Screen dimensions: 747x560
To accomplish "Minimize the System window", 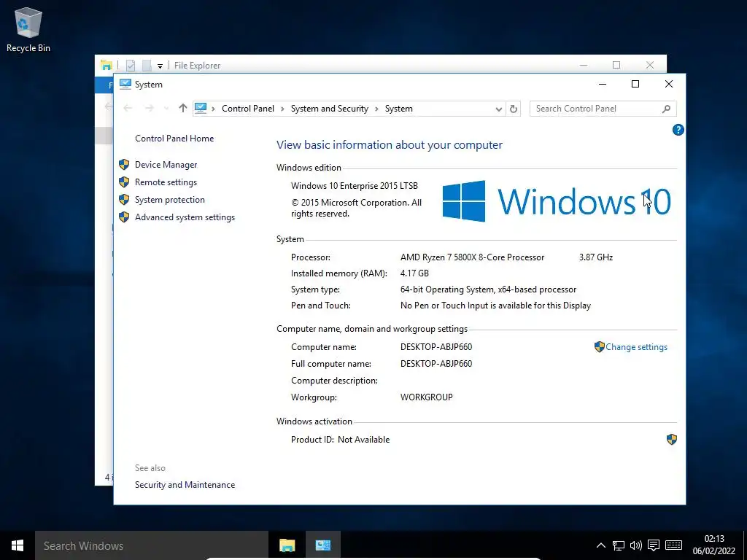I will point(602,85).
